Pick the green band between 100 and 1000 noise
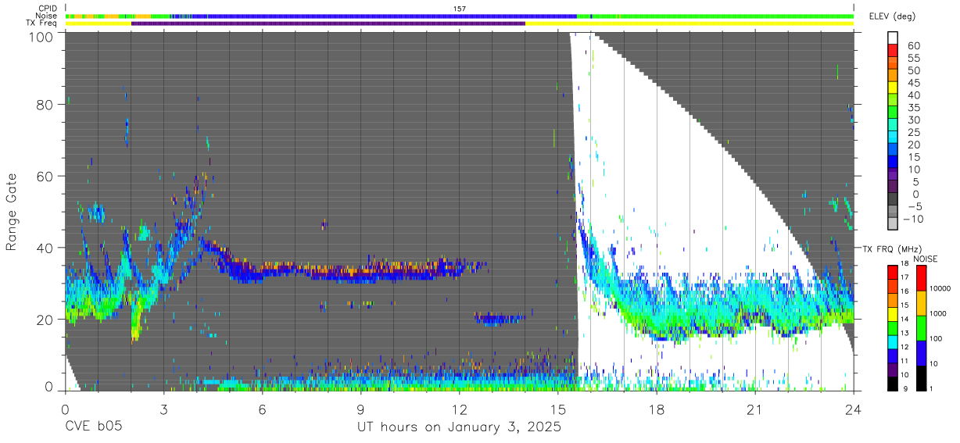 pos(922,327)
